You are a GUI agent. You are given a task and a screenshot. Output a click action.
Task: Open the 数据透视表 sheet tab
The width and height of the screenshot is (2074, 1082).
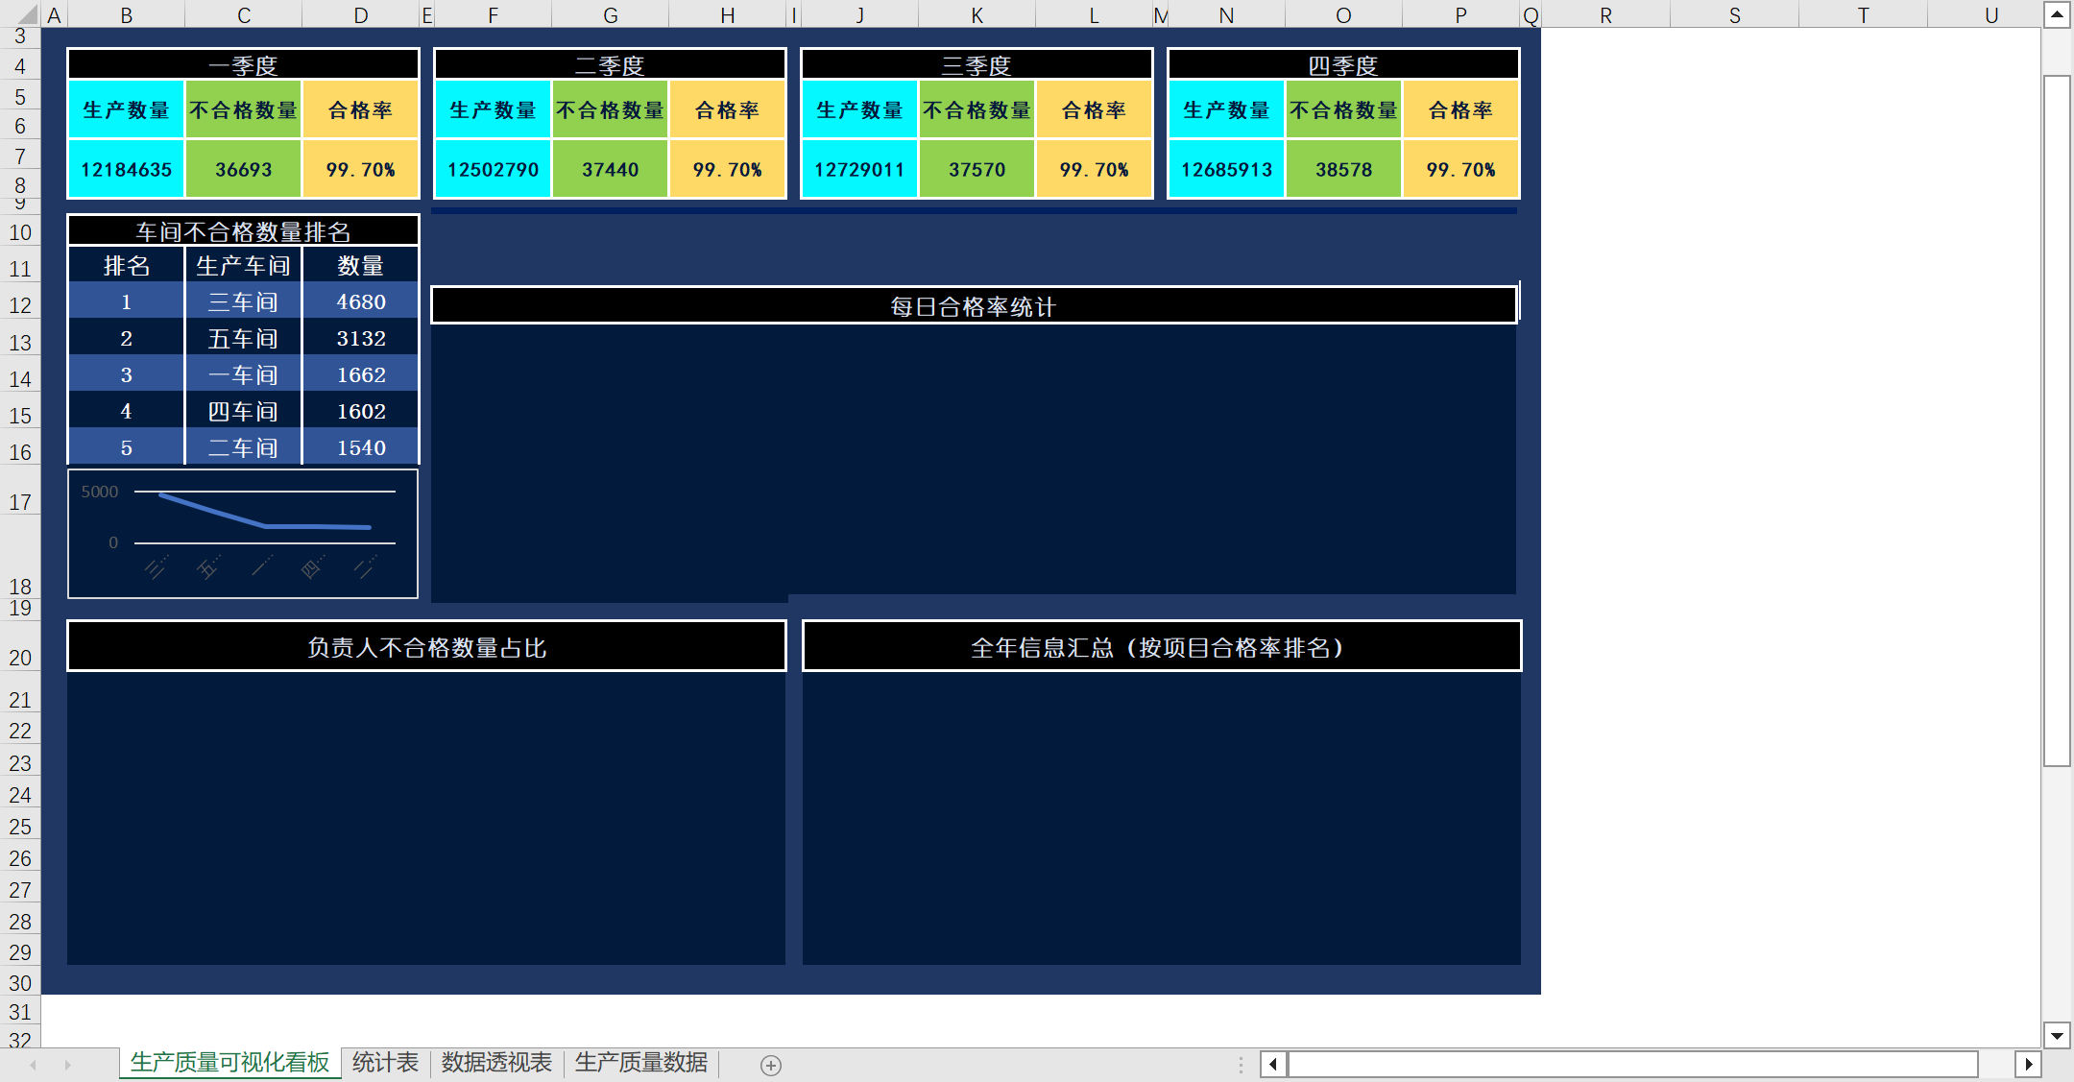[x=496, y=1063]
